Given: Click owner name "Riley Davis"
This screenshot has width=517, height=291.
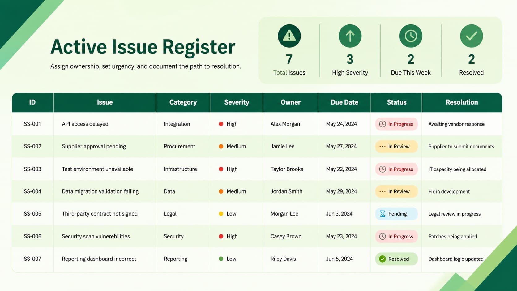Looking at the screenshot, I should [283, 259].
